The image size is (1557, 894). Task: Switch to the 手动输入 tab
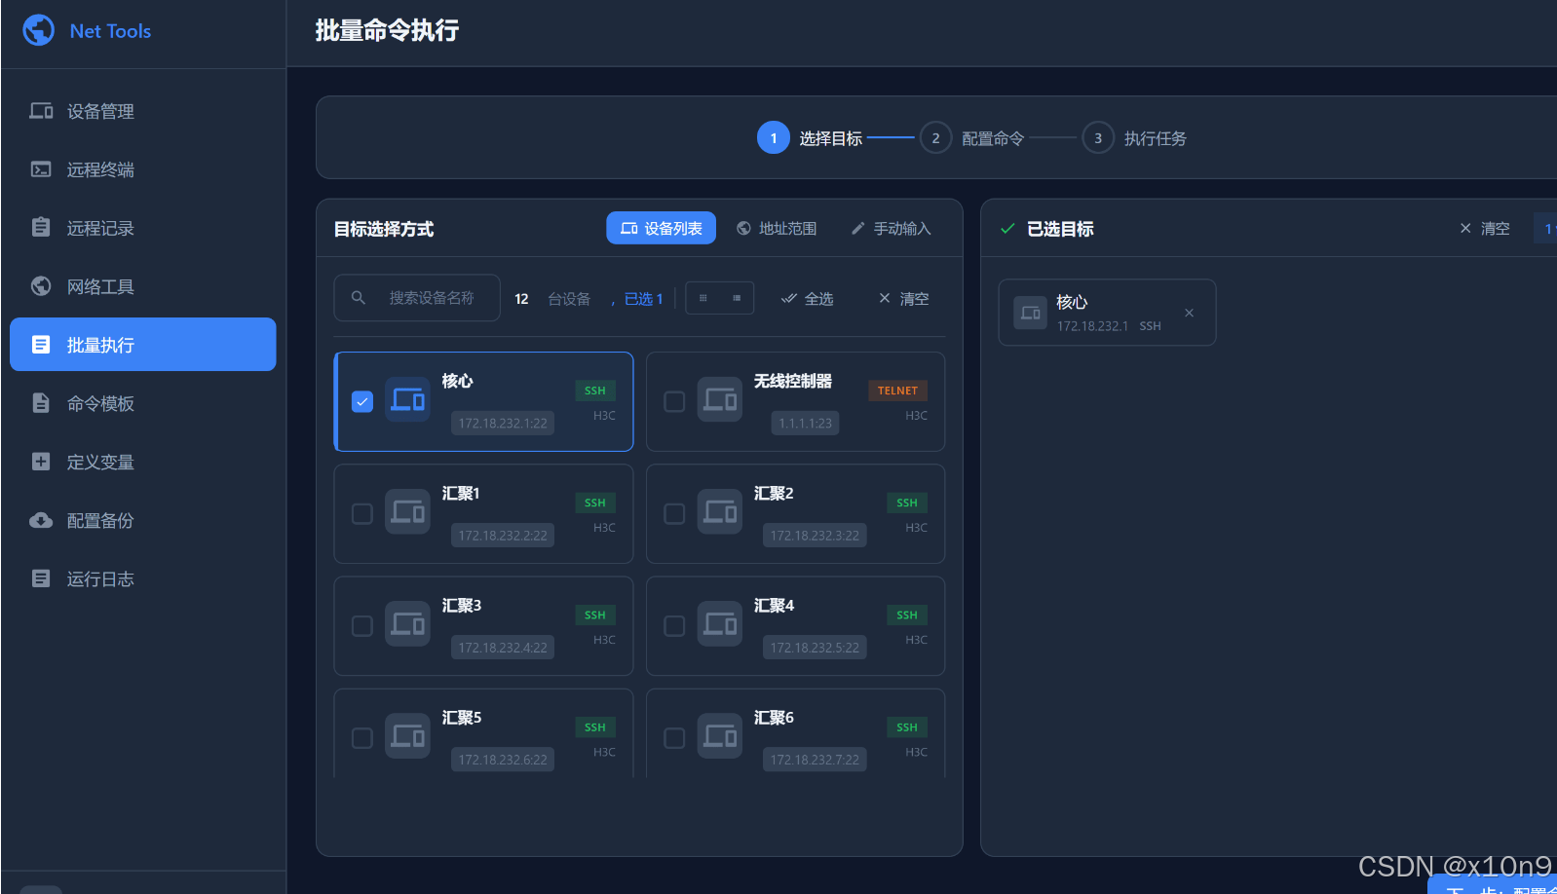891,228
